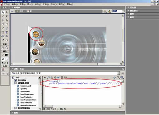Image resolution: width=159 pixels, height=115 pixels.
Task: Click the stage horizontal scrollbar
Action: pyautogui.click(x=66, y=64)
